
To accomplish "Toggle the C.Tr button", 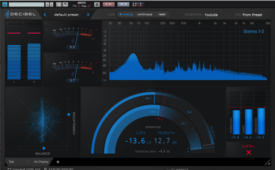I will (109, 4).
